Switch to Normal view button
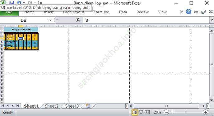This screenshot has height=116, width=214. tap(135, 112)
